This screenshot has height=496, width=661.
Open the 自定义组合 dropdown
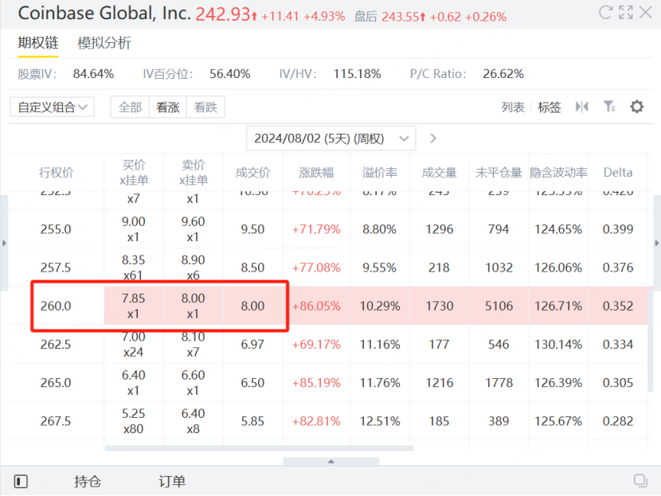pyautogui.click(x=52, y=107)
